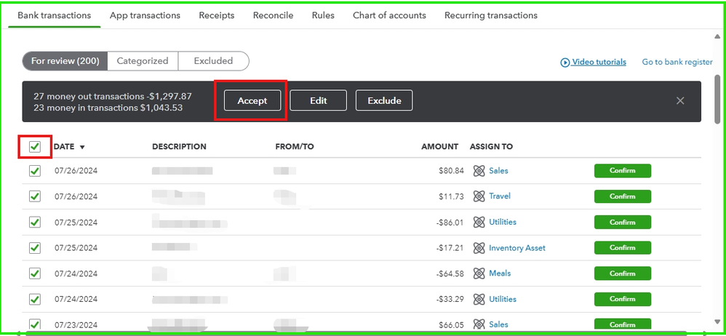The width and height of the screenshot is (726, 336).
Task: Uncheck the 07/26/2024 $80.84 transaction checkbox
Action: [35, 171]
